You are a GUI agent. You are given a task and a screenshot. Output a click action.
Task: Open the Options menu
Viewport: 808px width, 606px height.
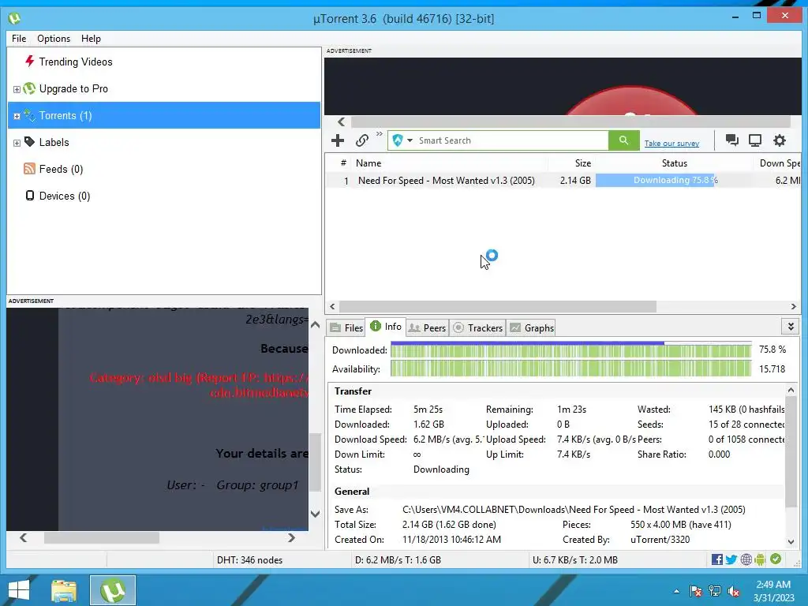(54, 39)
